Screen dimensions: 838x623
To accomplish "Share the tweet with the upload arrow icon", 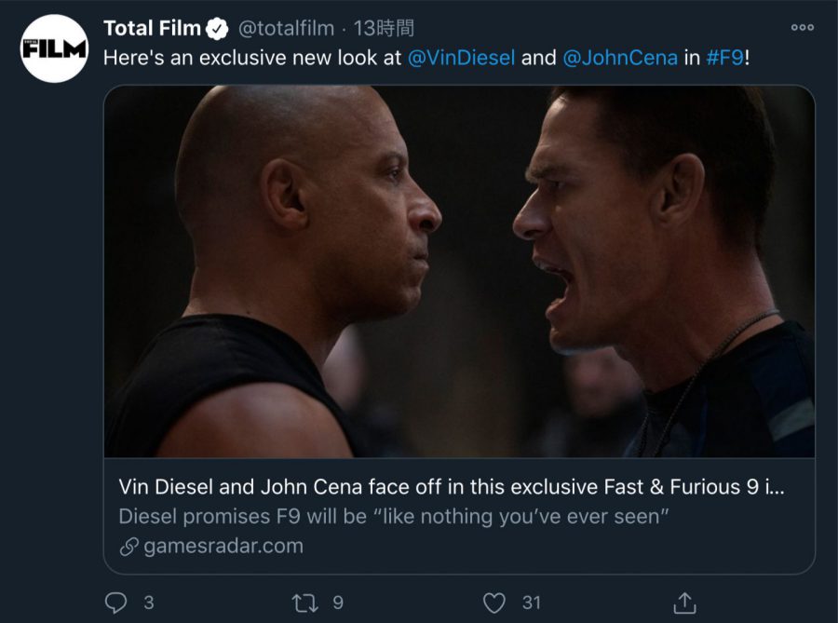I will click(684, 603).
